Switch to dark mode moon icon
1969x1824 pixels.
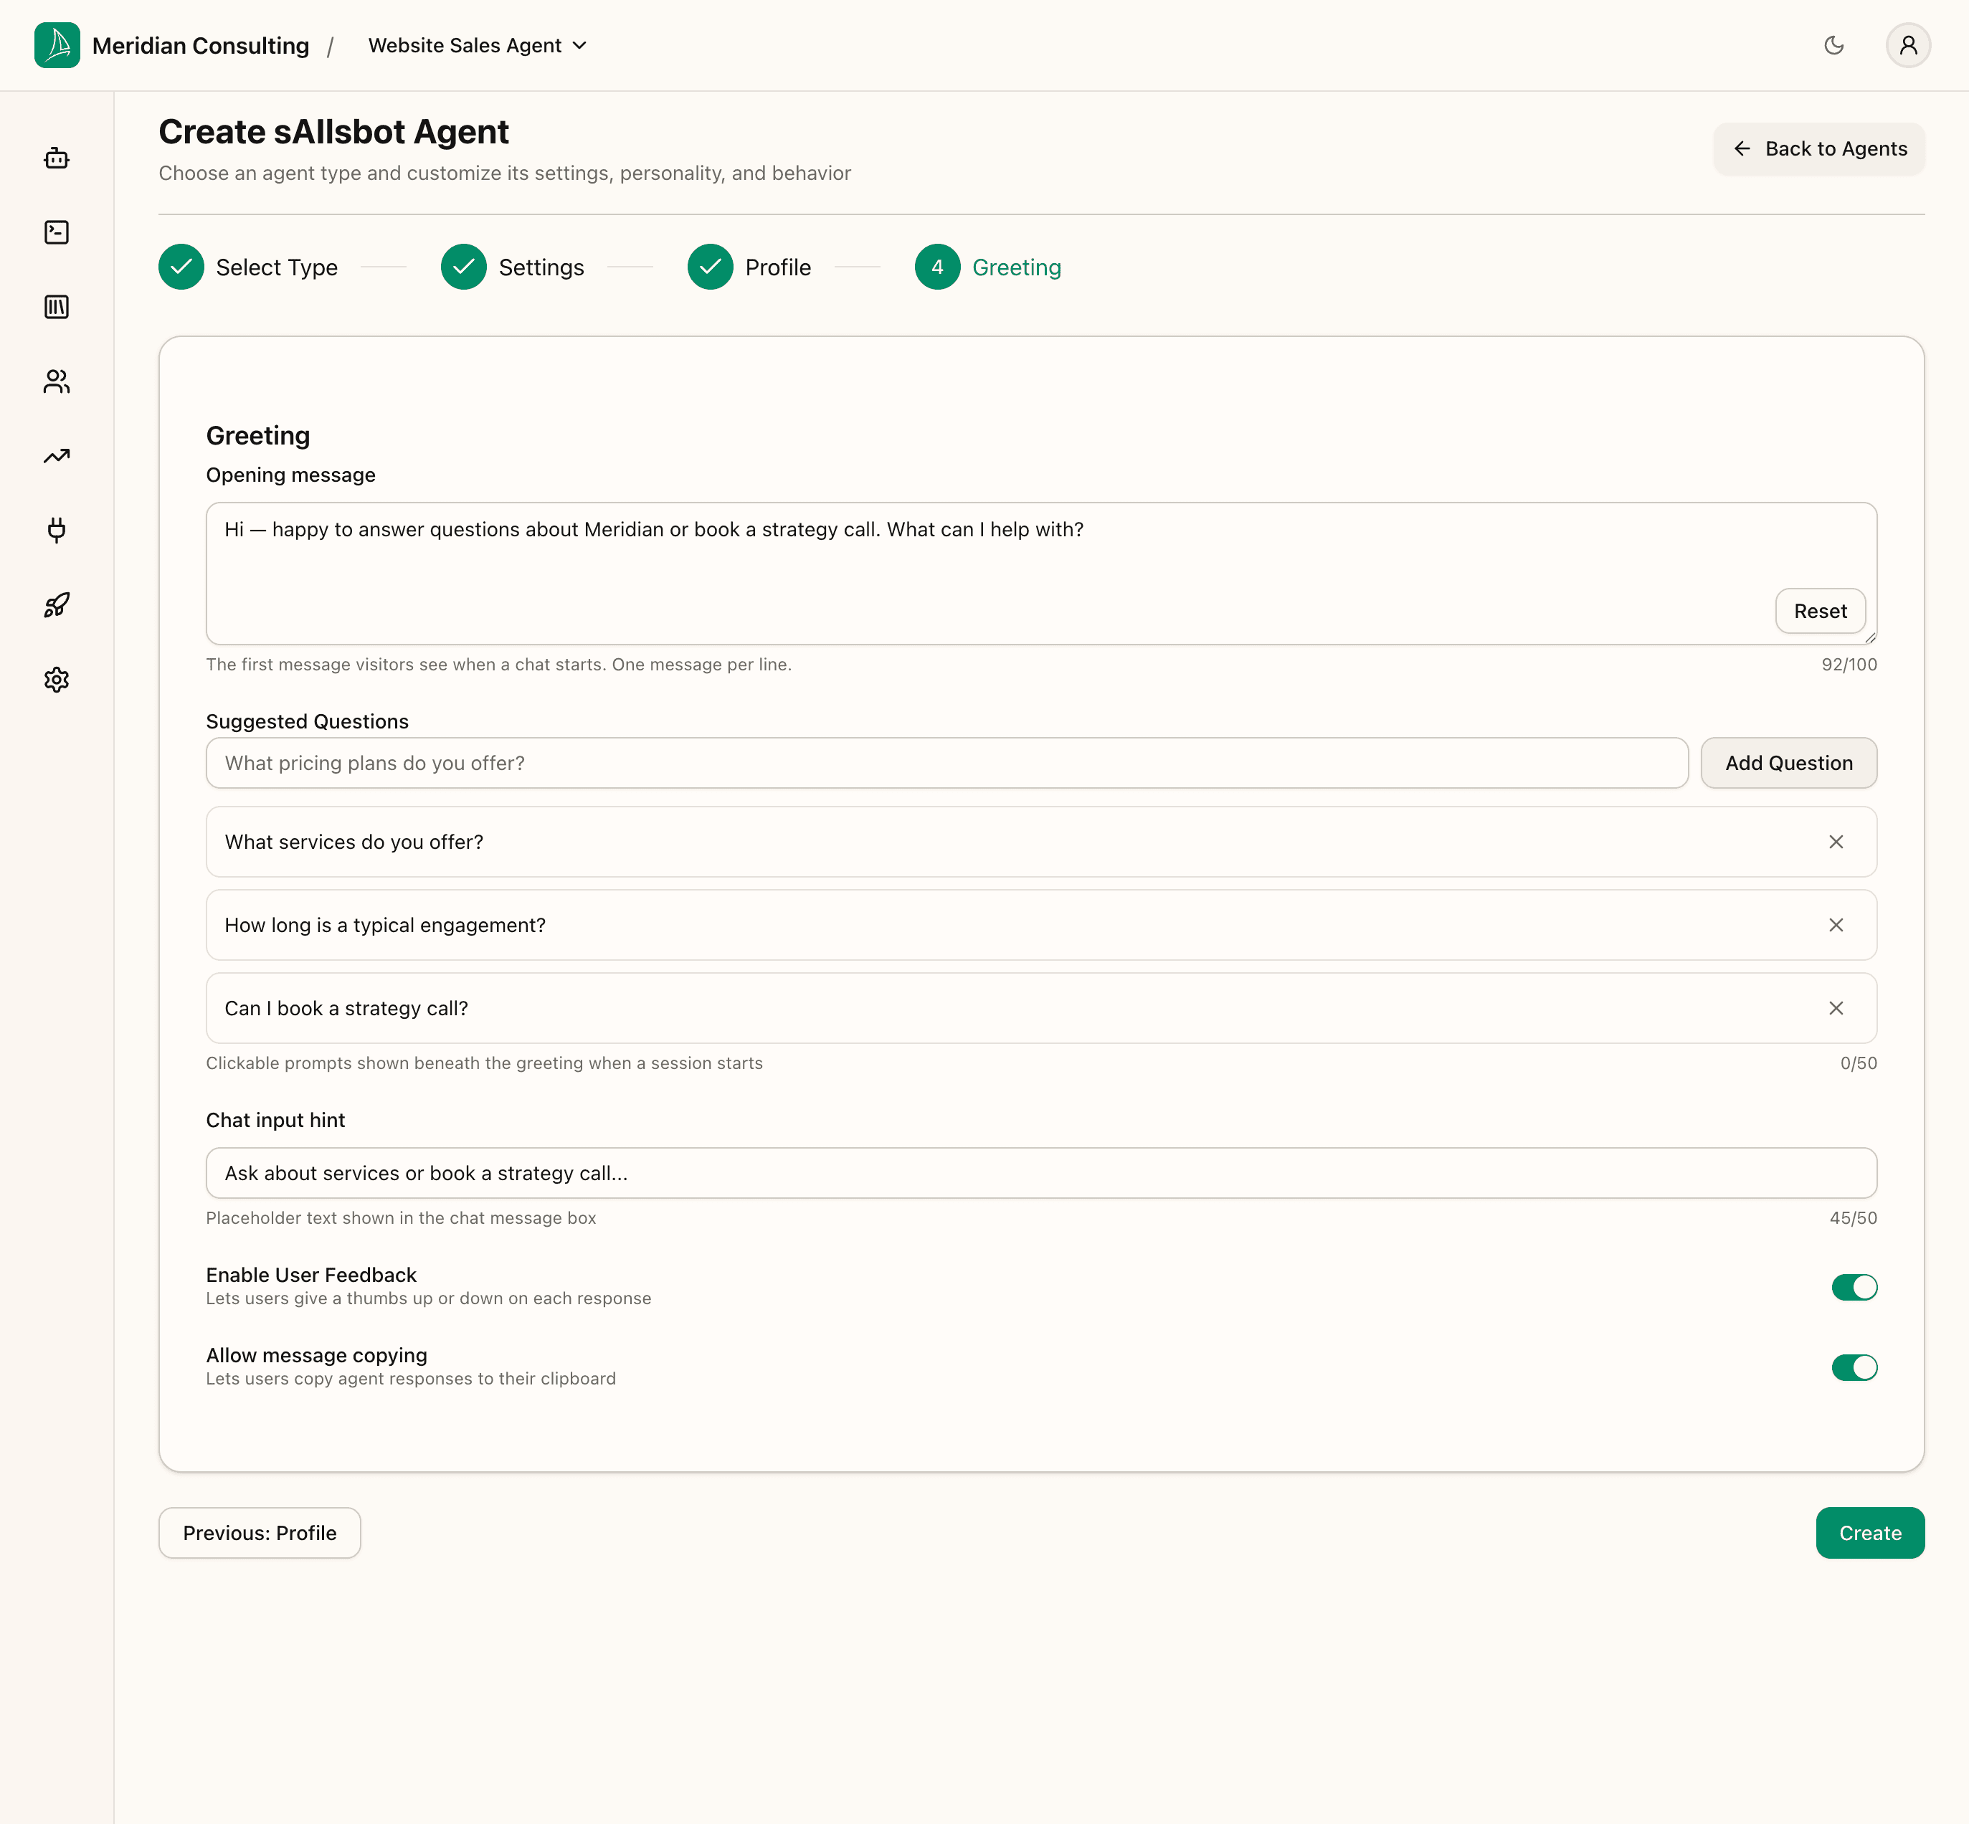(x=1833, y=45)
